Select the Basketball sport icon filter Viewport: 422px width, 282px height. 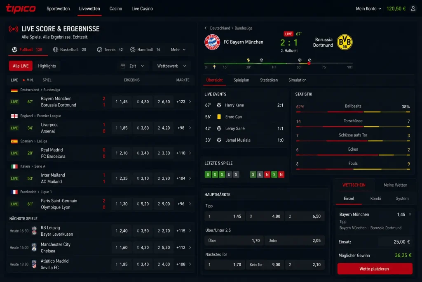click(56, 50)
